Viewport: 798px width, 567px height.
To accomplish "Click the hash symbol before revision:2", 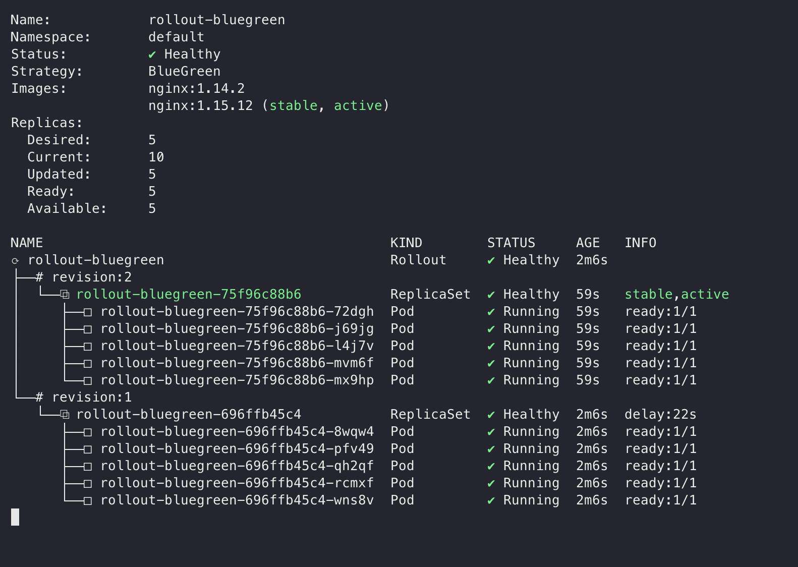I will pos(39,277).
